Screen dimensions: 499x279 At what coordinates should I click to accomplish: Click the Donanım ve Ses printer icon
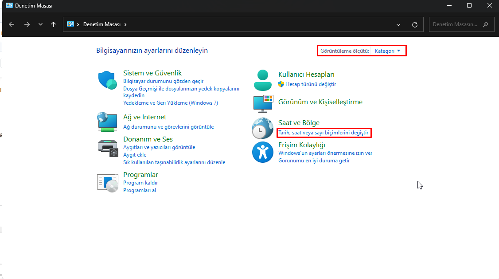[x=108, y=147]
